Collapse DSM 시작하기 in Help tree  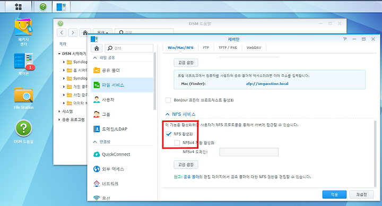pos(59,54)
